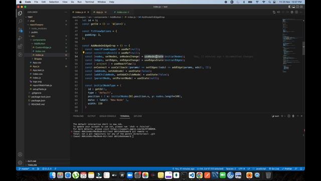321x181 pixels.
Task: Click the code minimap overview
Action: (x=292, y=45)
